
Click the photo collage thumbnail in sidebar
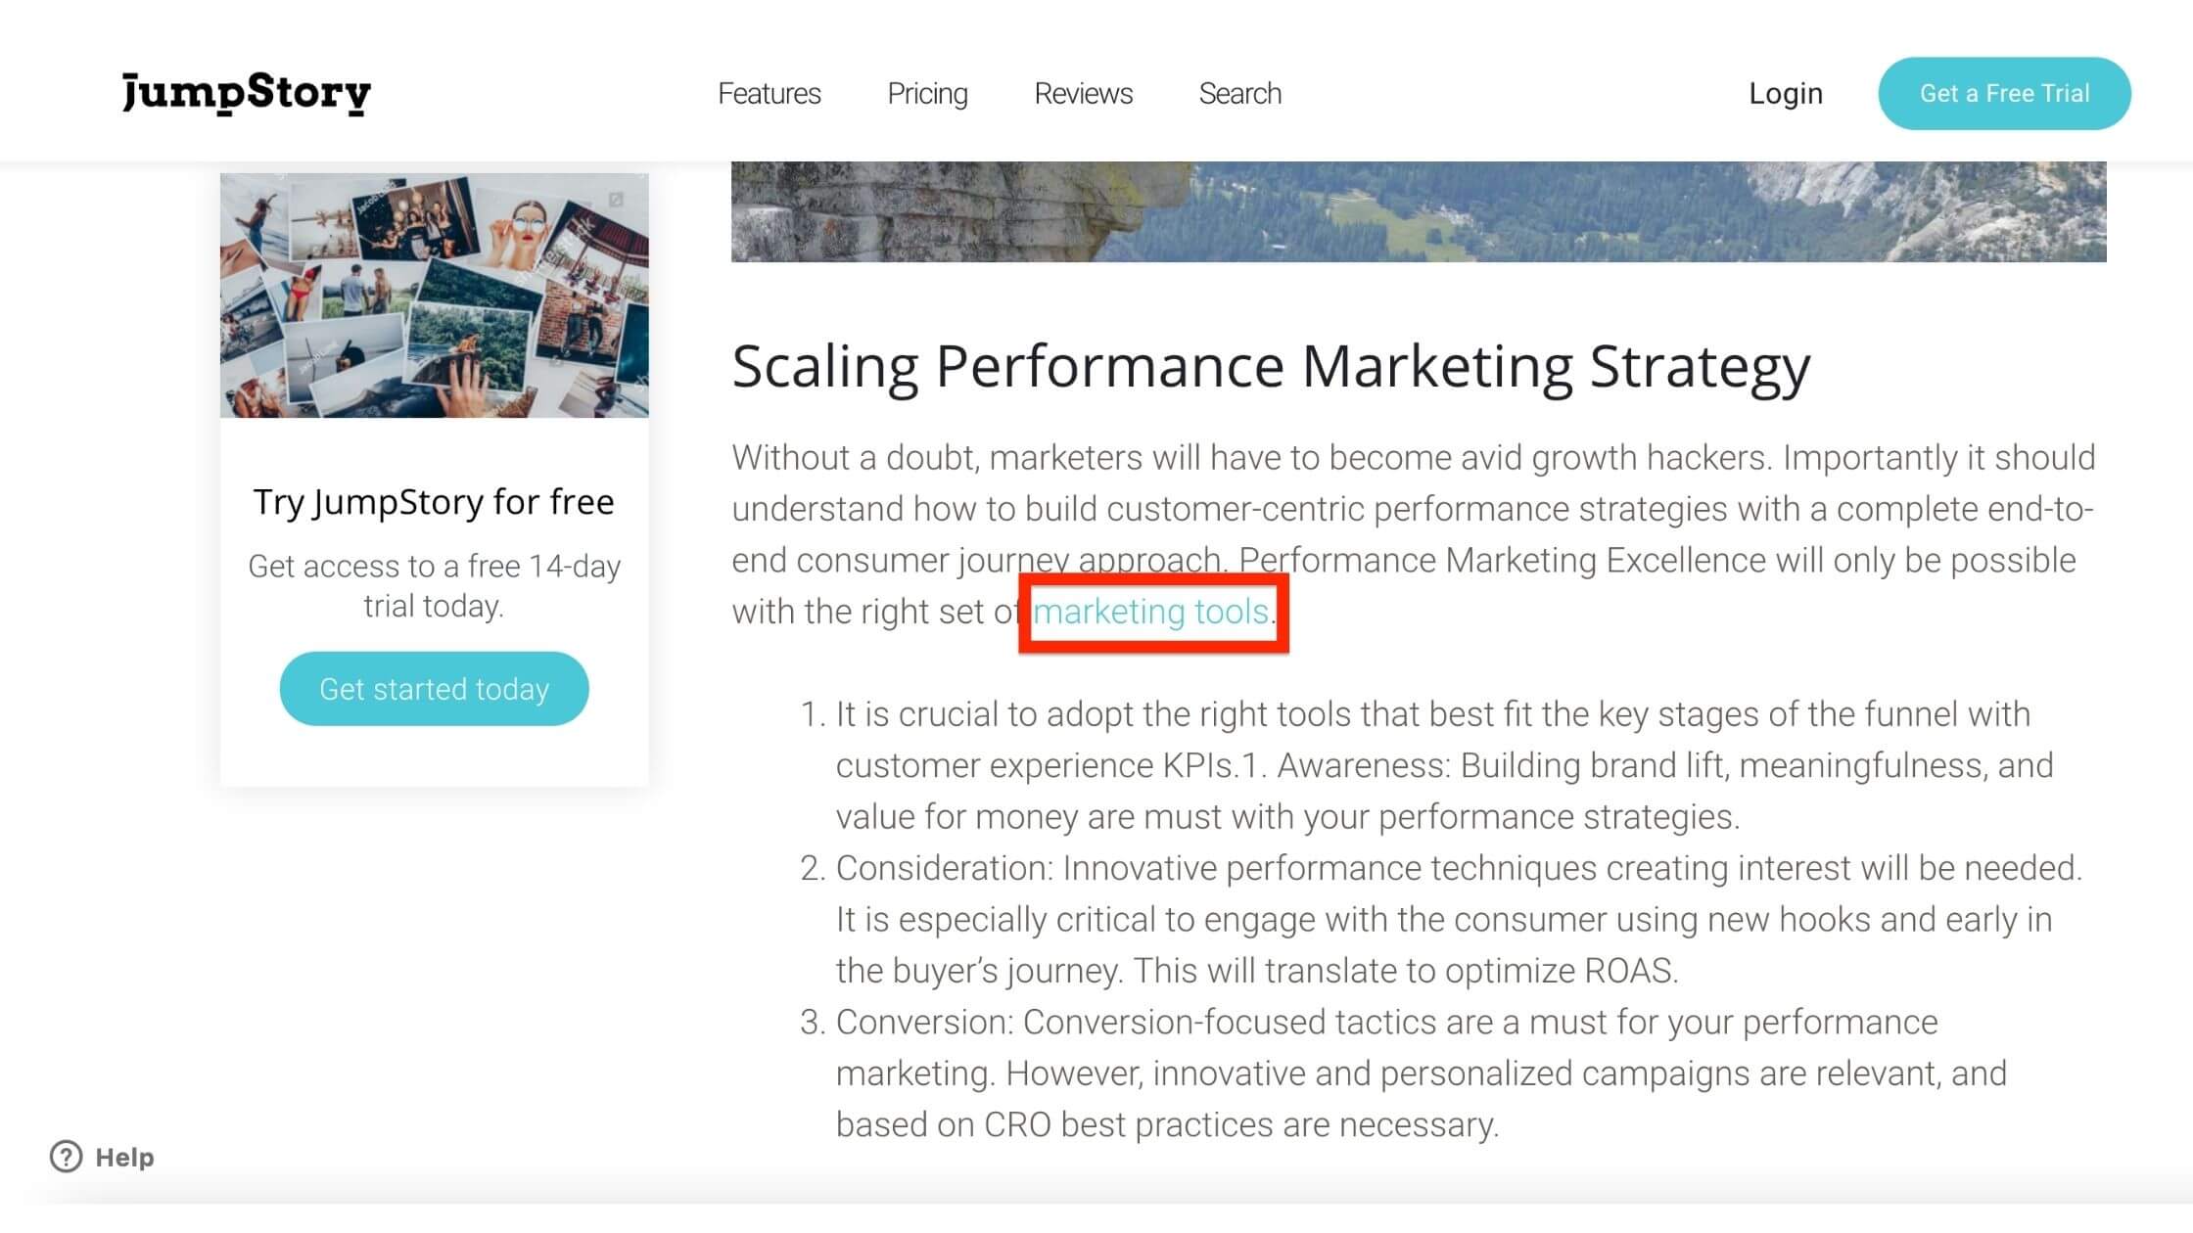(434, 296)
